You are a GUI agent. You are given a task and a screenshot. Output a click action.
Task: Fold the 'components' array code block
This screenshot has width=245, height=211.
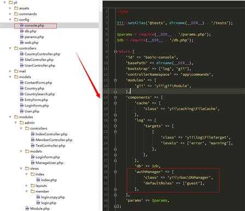point(115,98)
